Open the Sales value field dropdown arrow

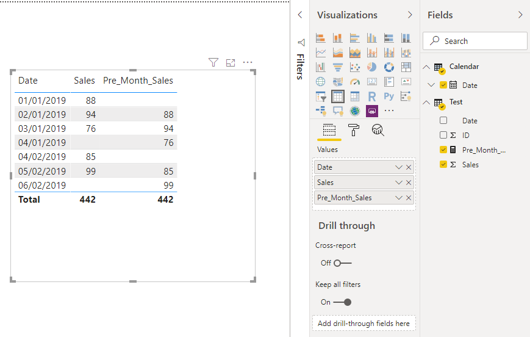point(399,183)
